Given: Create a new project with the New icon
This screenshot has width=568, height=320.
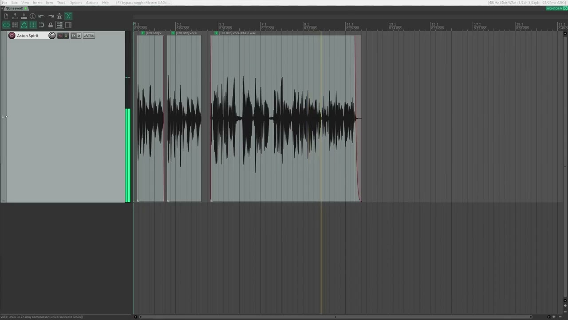Looking at the screenshot, I should click(6, 16).
